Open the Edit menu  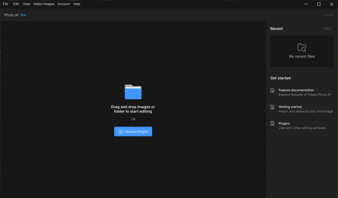(x=16, y=4)
